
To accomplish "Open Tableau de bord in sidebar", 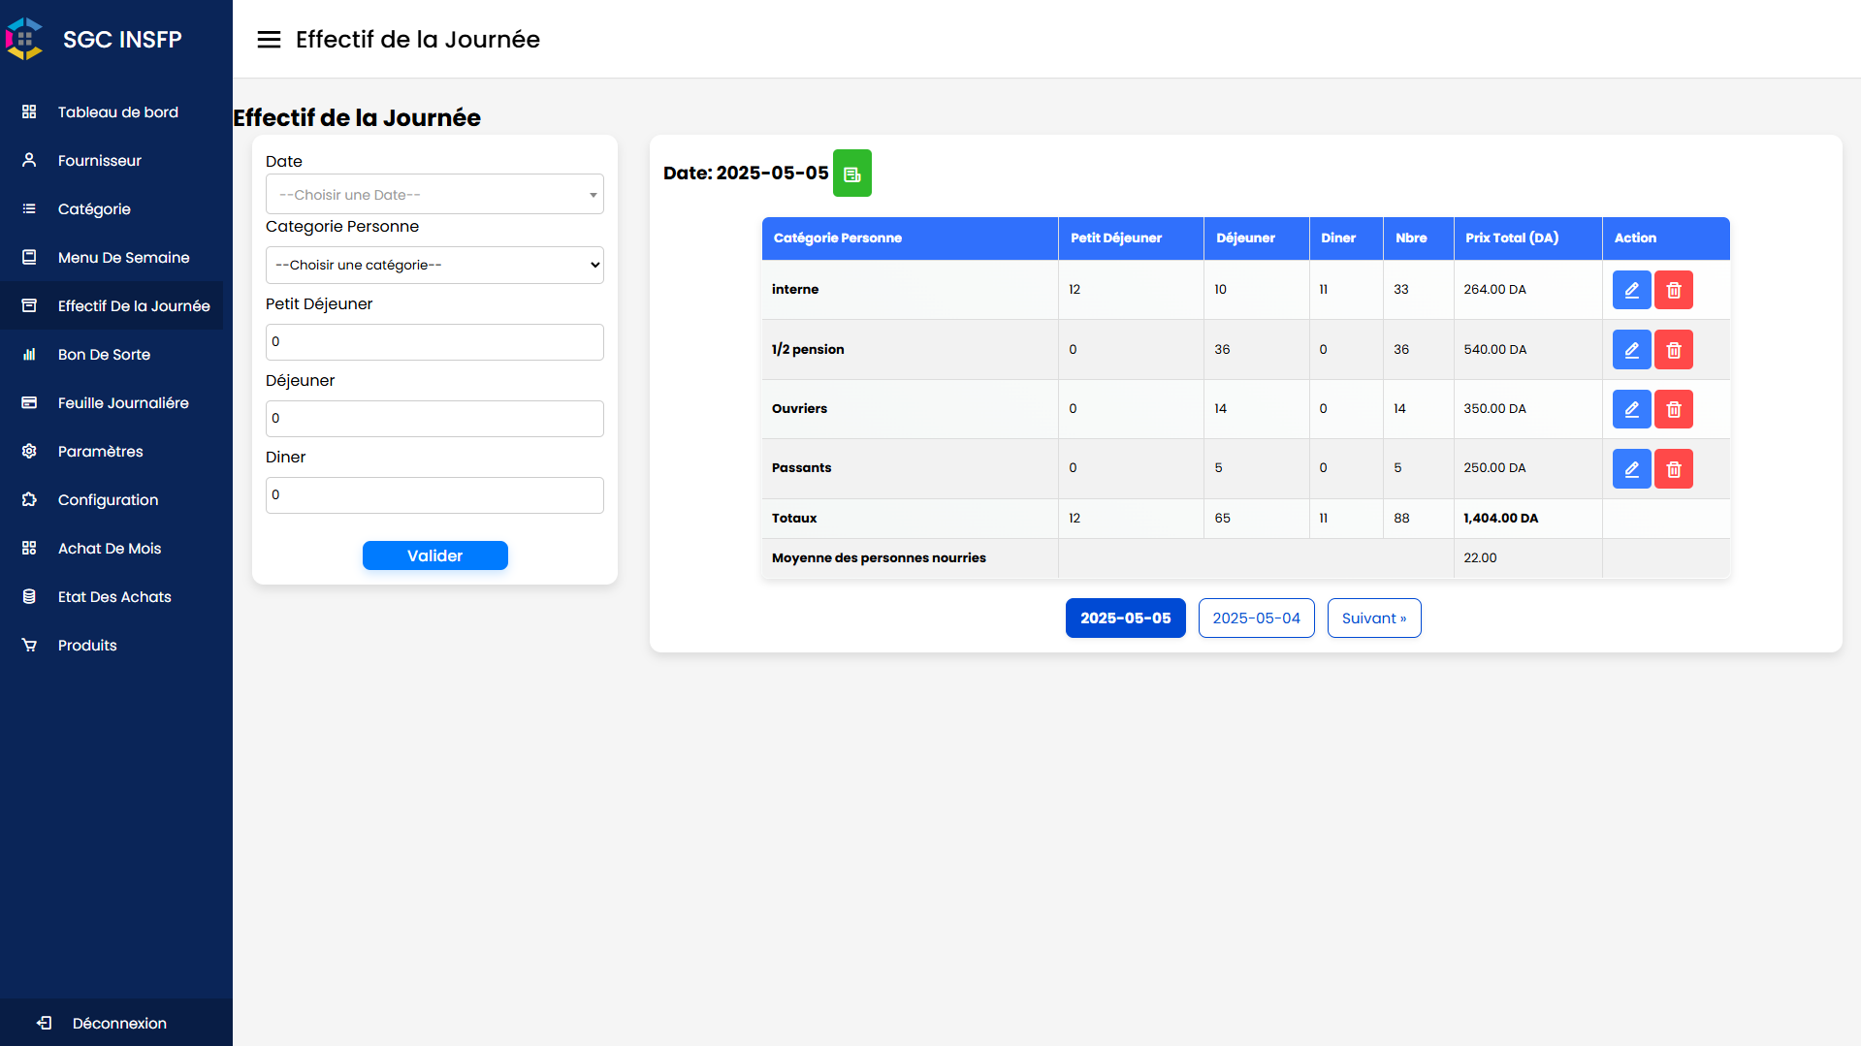I will coord(117,112).
